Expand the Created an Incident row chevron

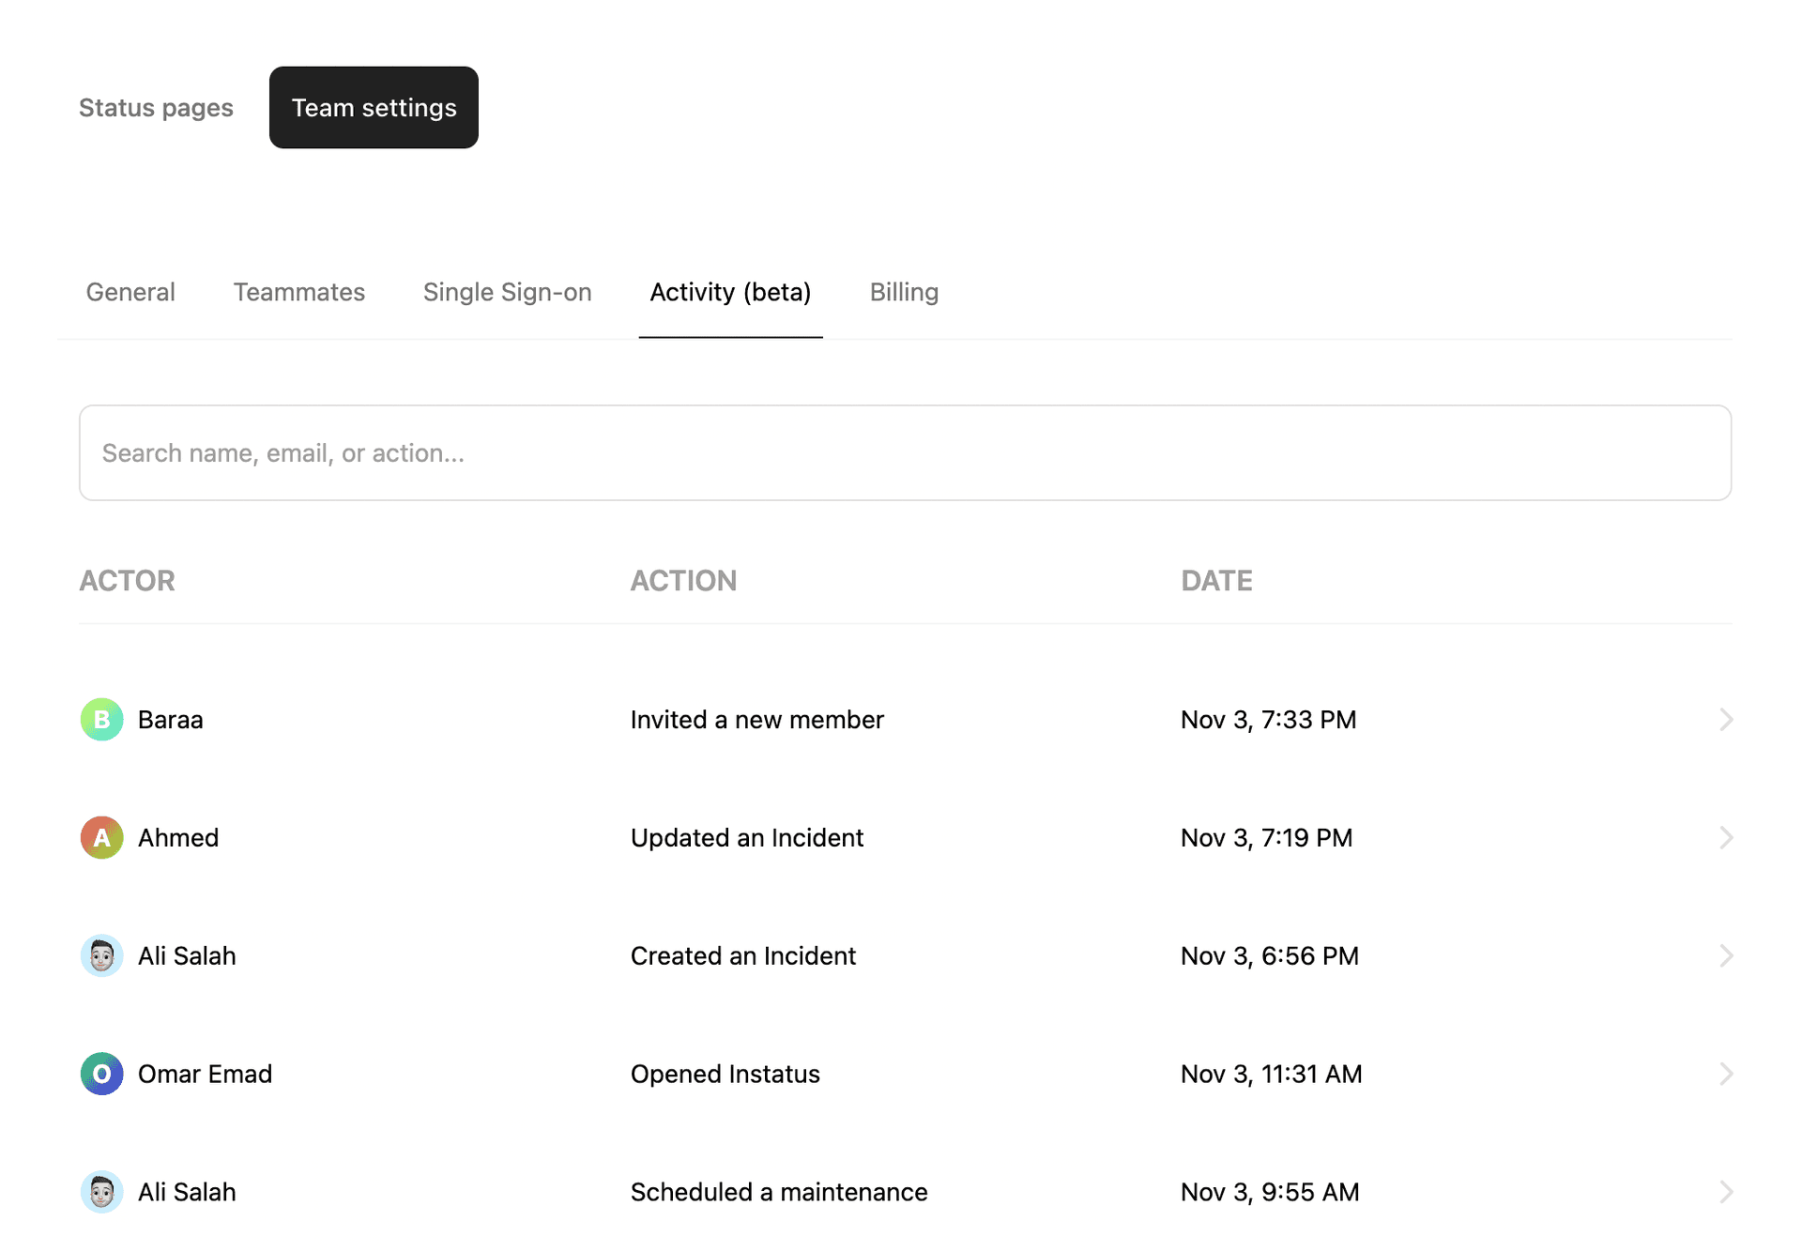[x=1727, y=955]
